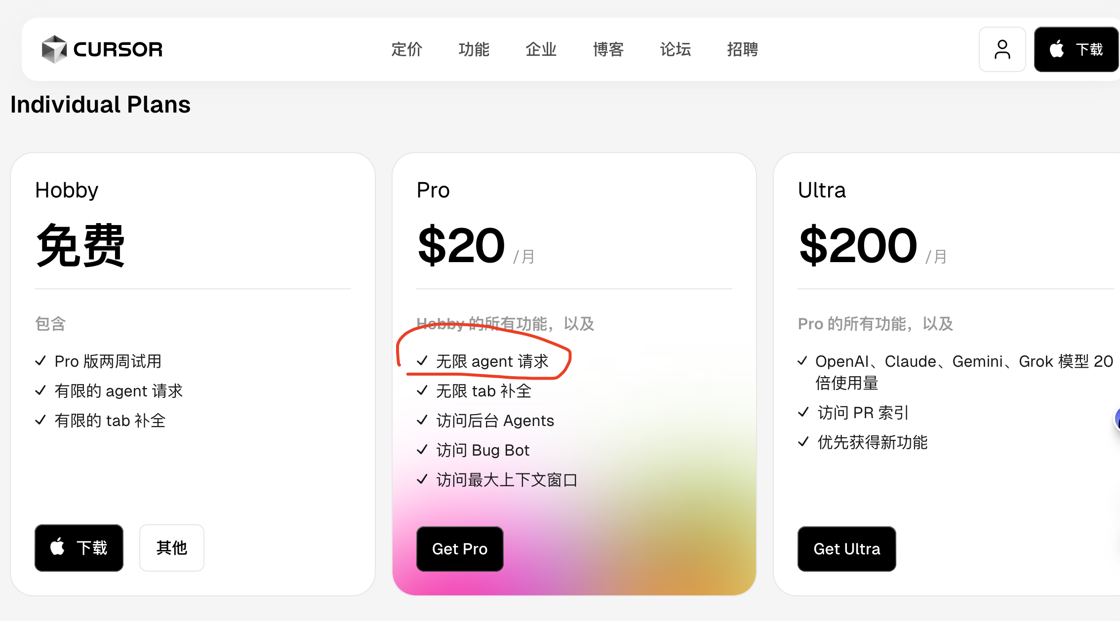The width and height of the screenshot is (1120, 621).
Task: Click the Hobby plan 下载 button
Action: [x=79, y=547]
